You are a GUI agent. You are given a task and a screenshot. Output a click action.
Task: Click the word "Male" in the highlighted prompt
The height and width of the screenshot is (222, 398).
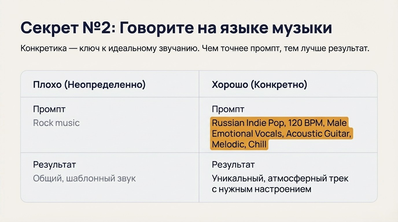coord(337,123)
